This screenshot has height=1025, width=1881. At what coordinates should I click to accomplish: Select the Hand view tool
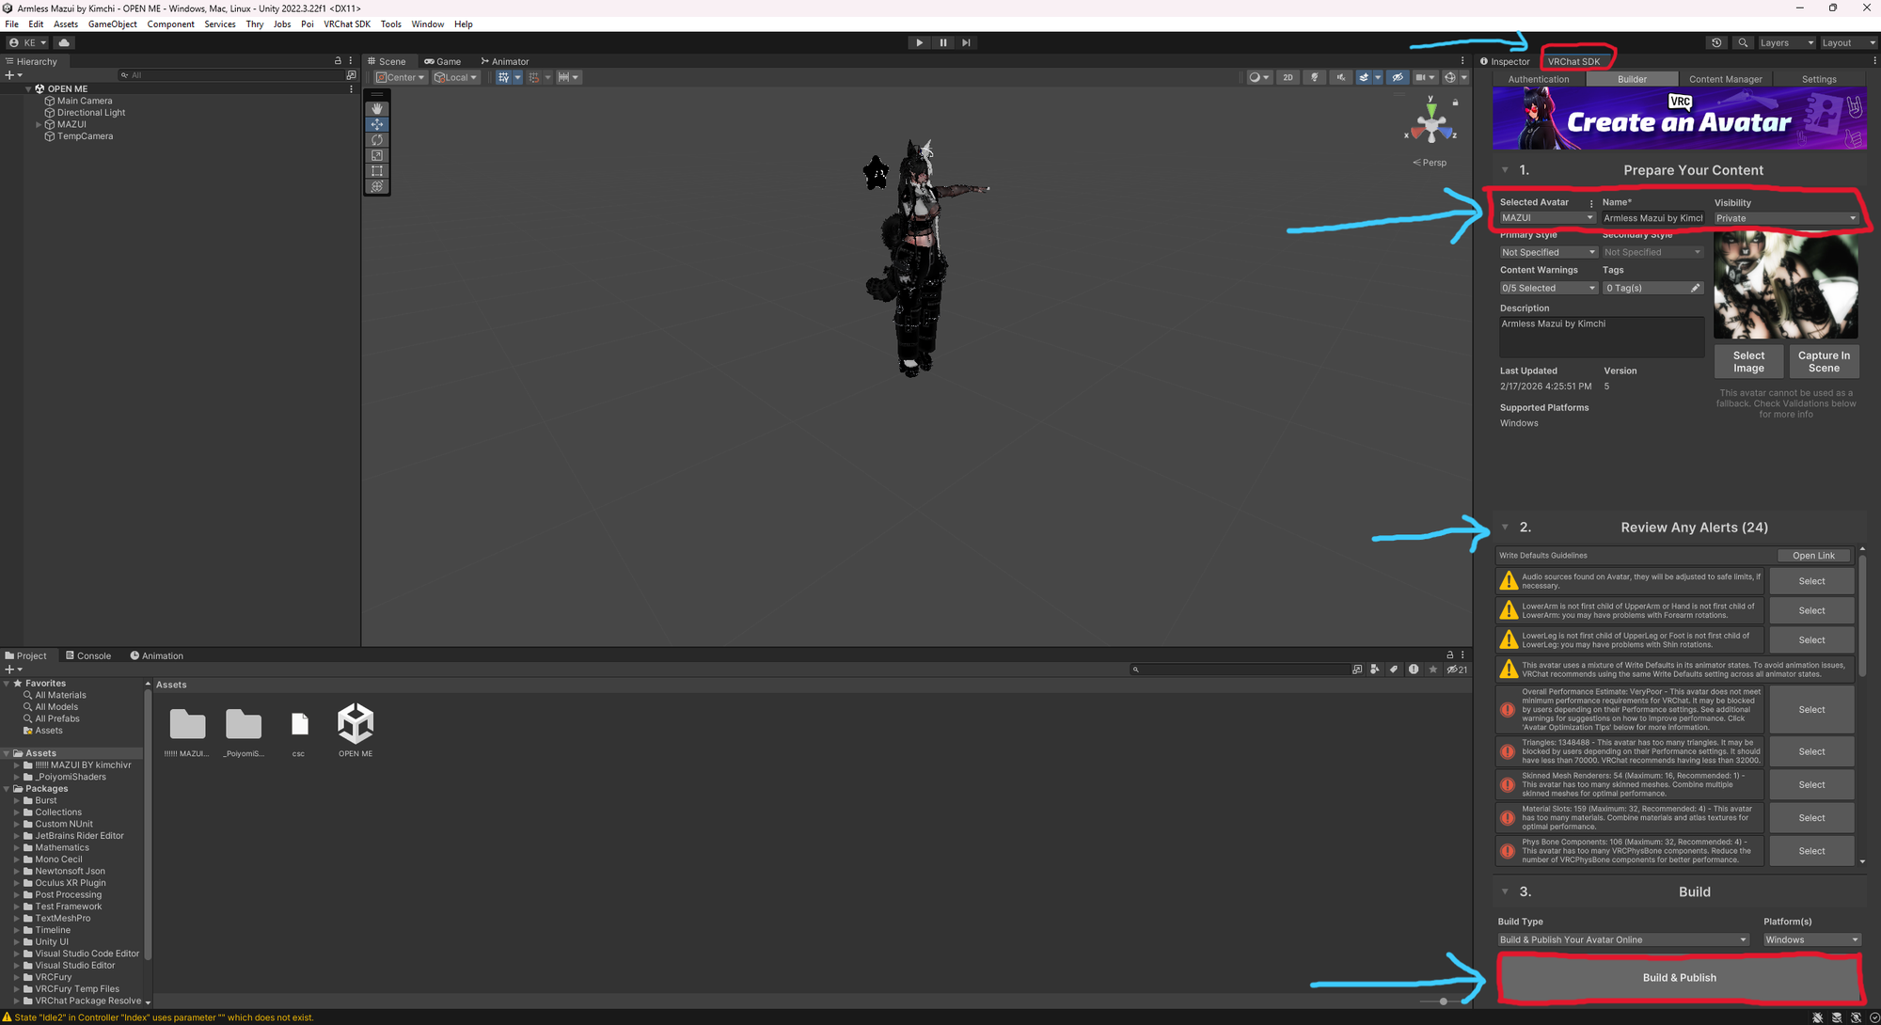coord(377,109)
